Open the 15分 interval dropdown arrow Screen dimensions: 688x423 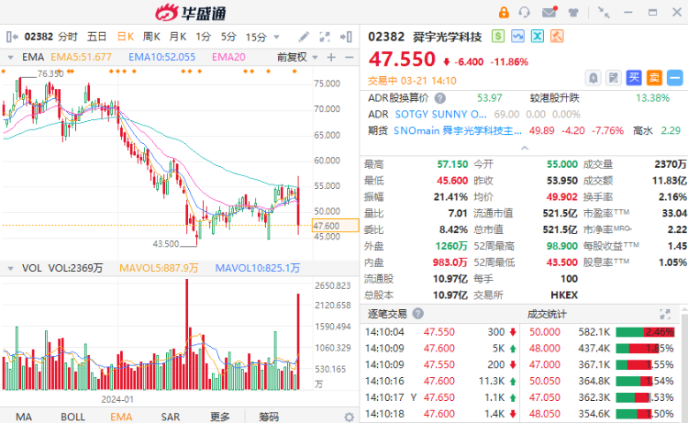[x=276, y=37]
